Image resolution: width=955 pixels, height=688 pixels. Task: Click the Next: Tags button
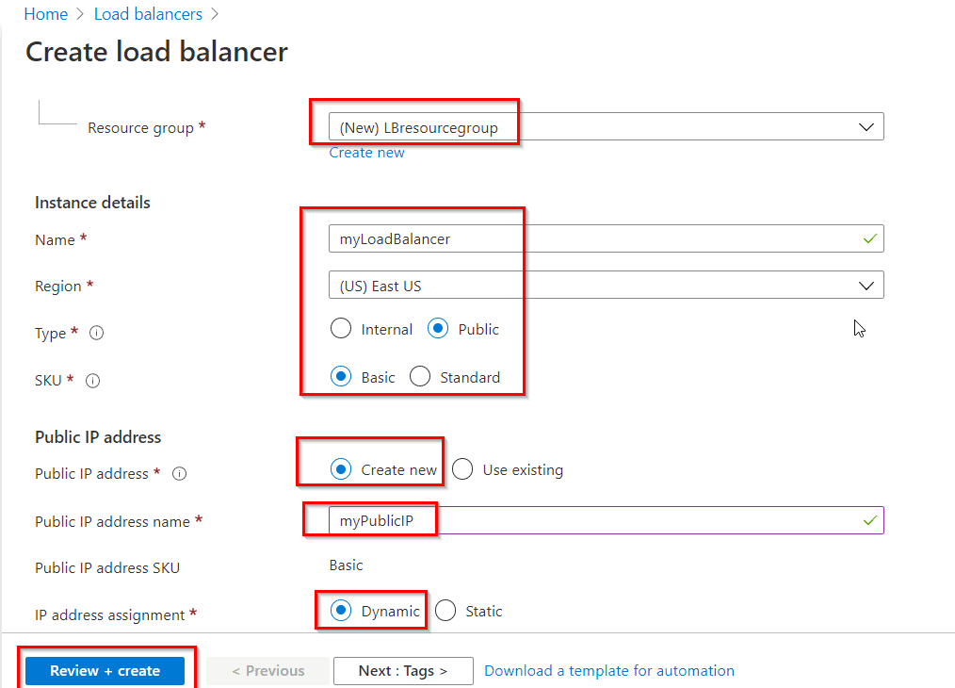coord(403,670)
